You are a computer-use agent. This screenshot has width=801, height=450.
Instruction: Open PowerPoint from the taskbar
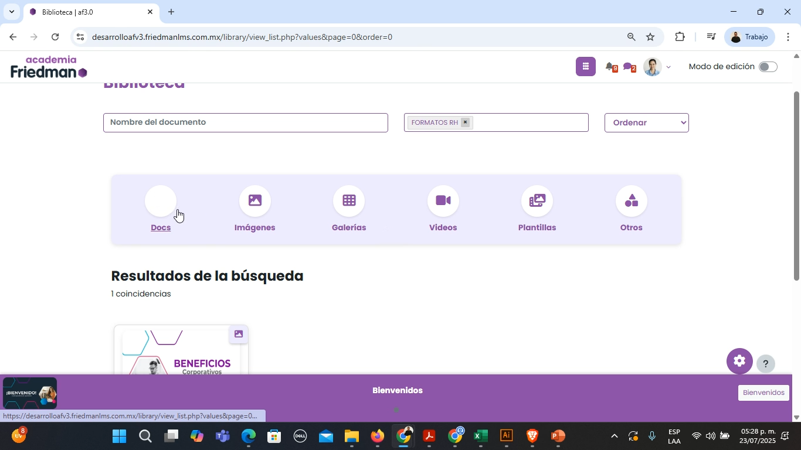[x=558, y=436]
